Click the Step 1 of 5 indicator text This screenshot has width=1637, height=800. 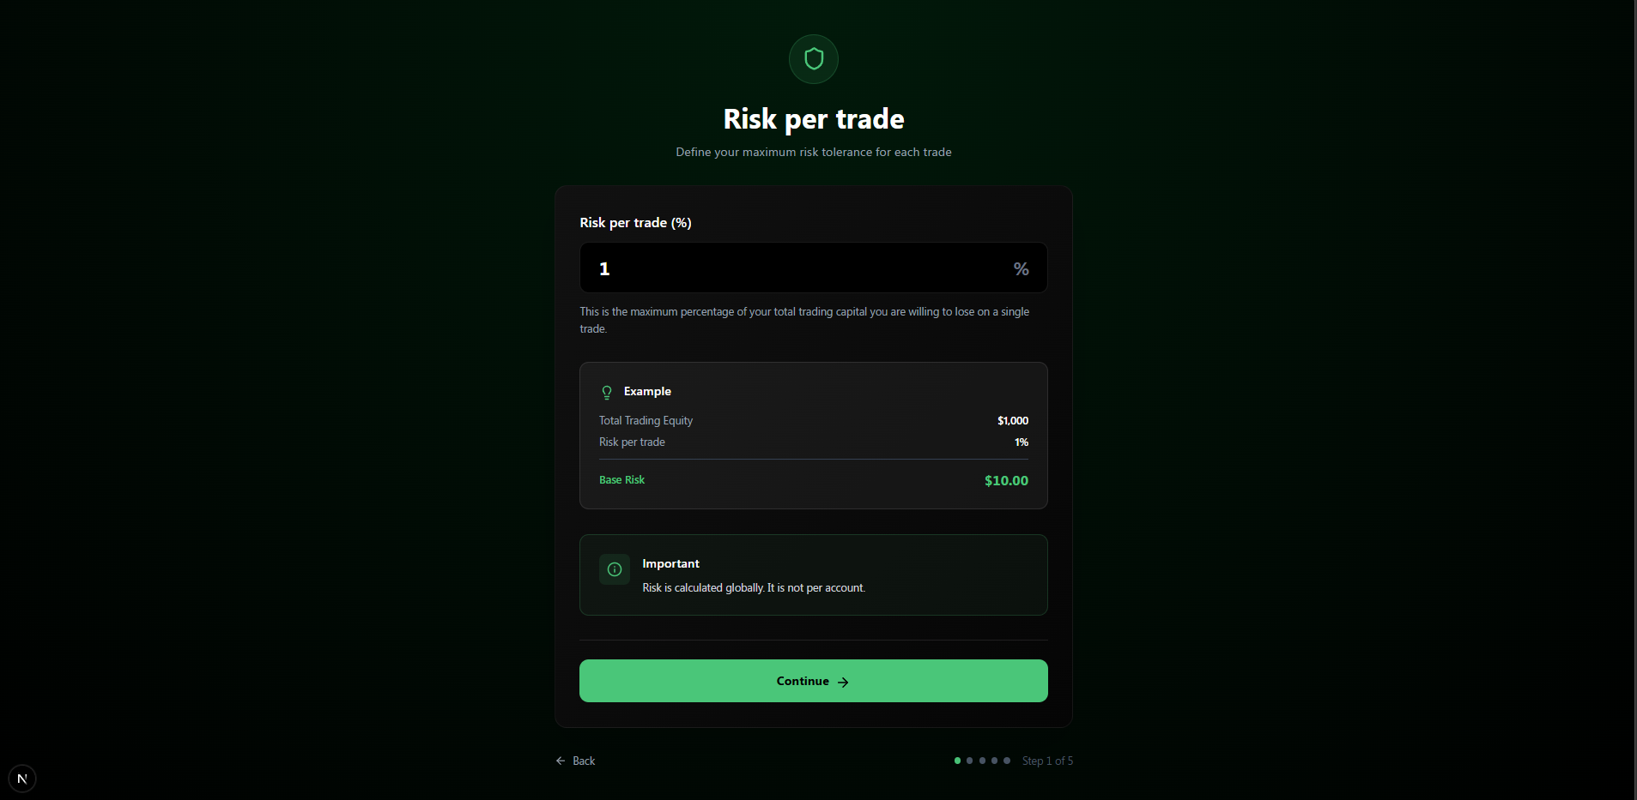tap(1047, 761)
